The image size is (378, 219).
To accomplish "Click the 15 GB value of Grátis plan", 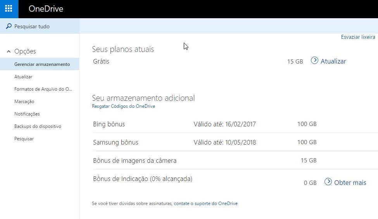I will tap(295, 61).
